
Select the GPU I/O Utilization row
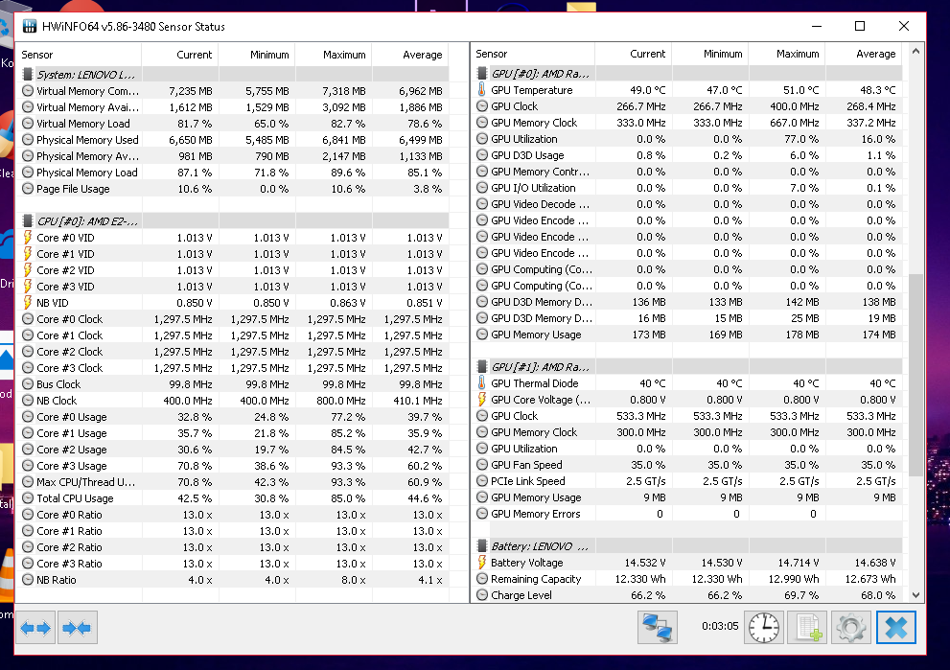(x=687, y=188)
